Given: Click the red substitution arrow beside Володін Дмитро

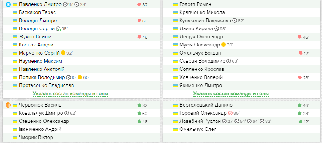Looking at the screenshot, I should [x=139, y=21].
